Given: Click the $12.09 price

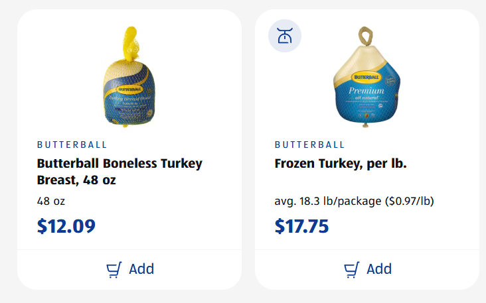Looking at the screenshot, I should (x=66, y=226).
